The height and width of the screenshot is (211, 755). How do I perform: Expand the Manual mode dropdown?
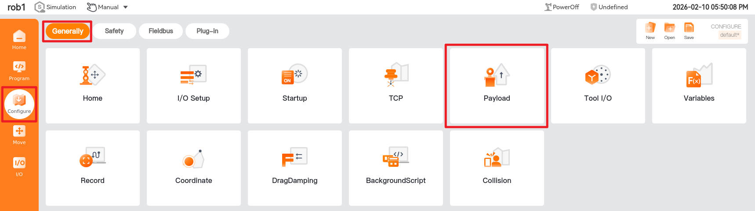pyautogui.click(x=108, y=7)
